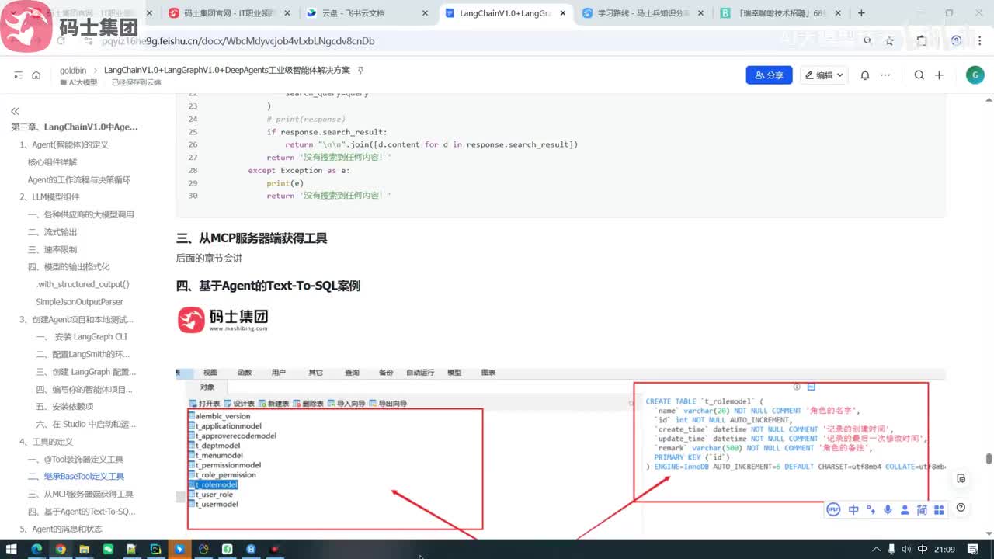Open notifications bell in Feishu header

pos(865,75)
